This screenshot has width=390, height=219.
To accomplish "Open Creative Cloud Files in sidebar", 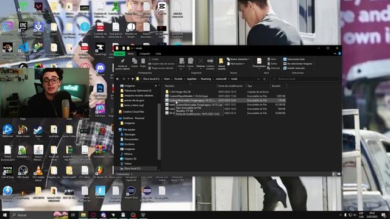I will click(132, 112).
